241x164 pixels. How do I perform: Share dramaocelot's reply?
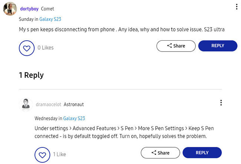coord(160,153)
